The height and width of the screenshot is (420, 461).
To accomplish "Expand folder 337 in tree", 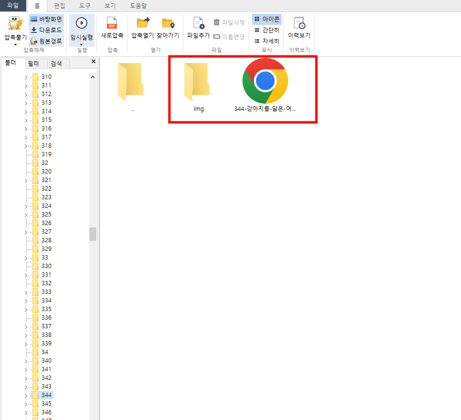I will 26,327.
